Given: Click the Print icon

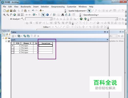Looking at the screenshot, I should point(14,11).
